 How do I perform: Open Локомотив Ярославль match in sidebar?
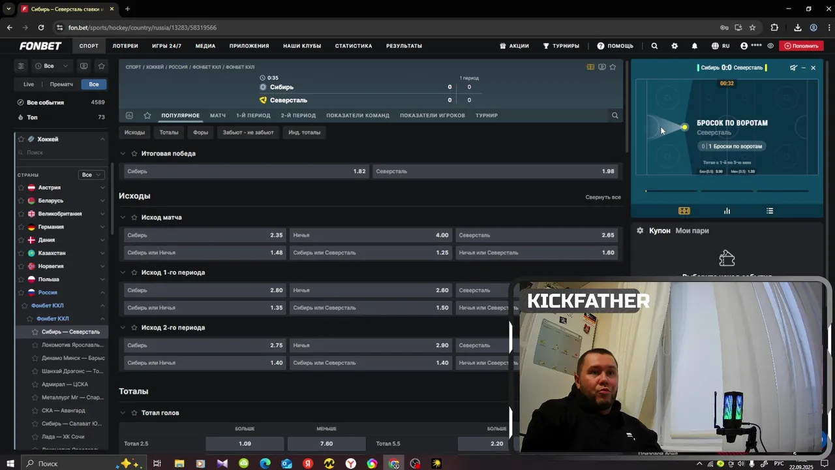click(x=72, y=345)
